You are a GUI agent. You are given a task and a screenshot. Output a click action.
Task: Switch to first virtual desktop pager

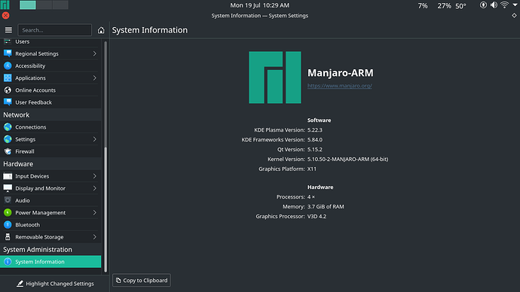click(x=28, y=5)
